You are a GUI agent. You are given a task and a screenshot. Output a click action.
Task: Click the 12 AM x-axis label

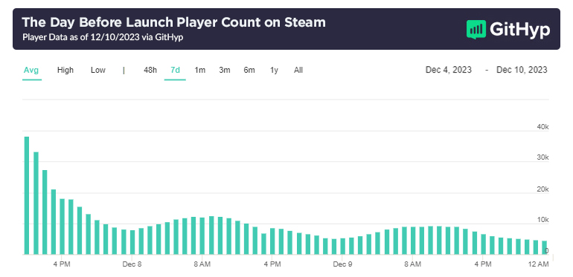[539, 264]
